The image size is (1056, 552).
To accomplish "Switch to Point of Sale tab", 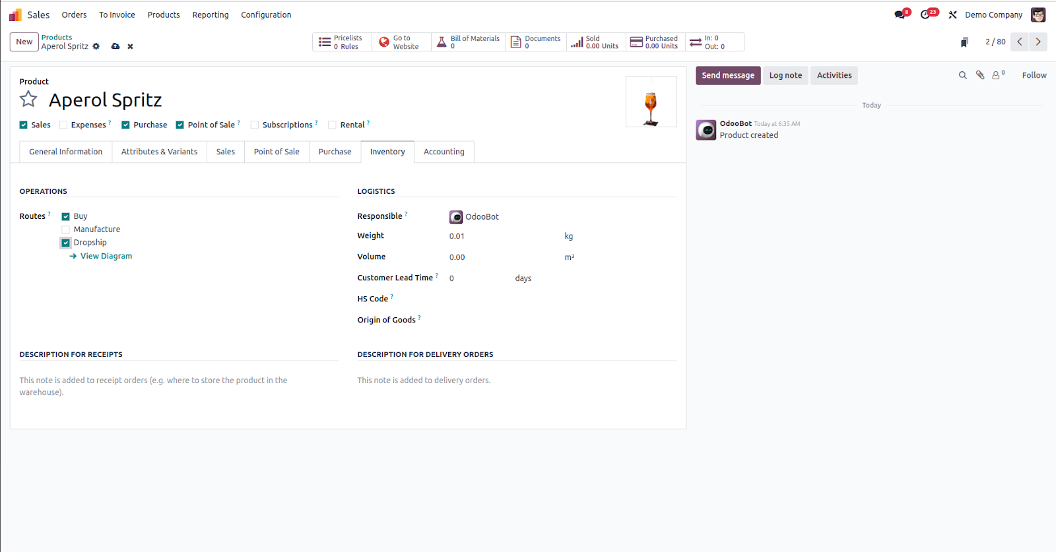I will (x=277, y=152).
